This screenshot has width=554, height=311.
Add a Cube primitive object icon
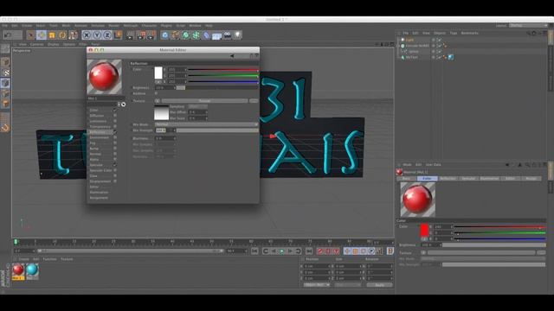(165, 35)
